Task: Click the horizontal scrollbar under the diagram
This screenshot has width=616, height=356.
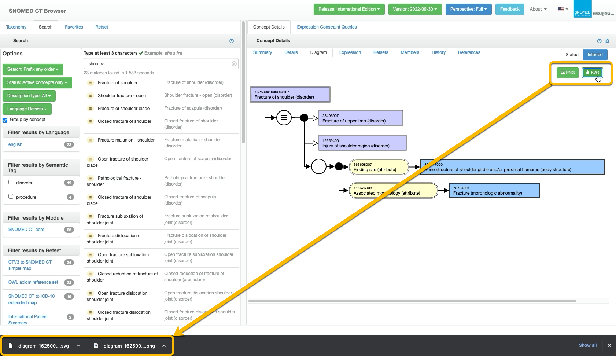Action: (x=412, y=301)
